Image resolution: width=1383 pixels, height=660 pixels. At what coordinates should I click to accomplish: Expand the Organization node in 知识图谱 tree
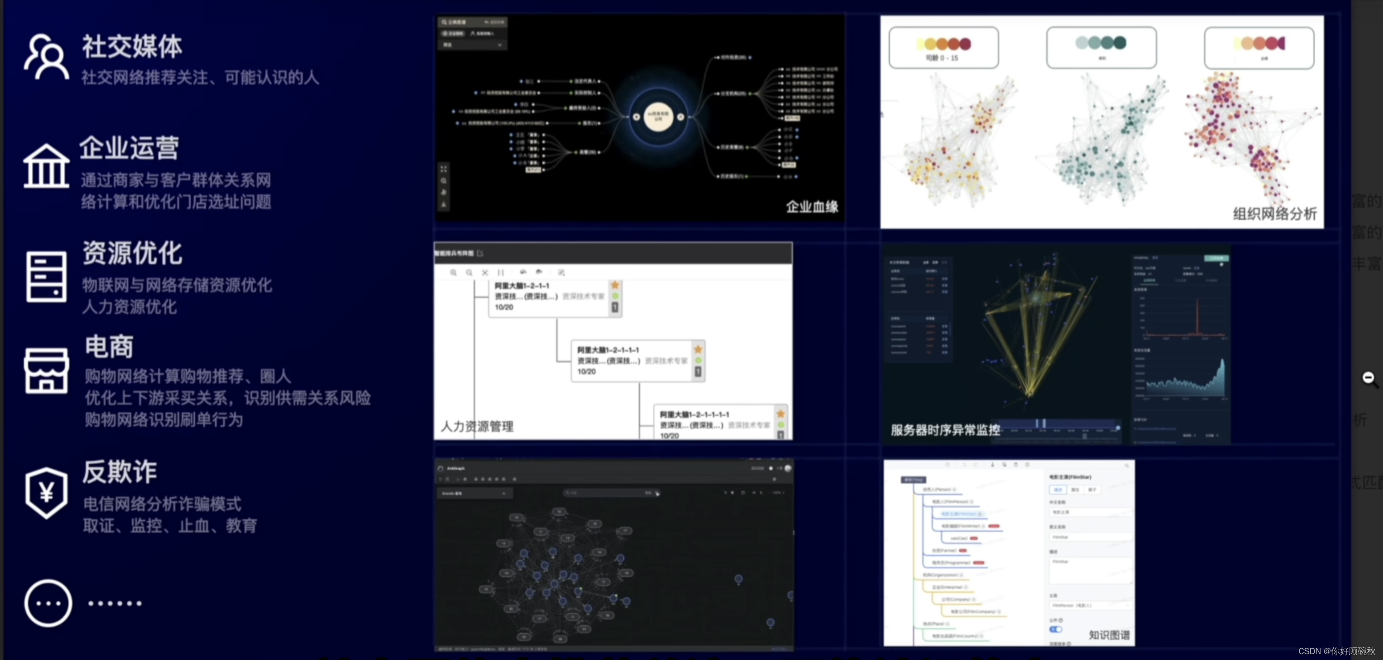[x=961, y=575]
